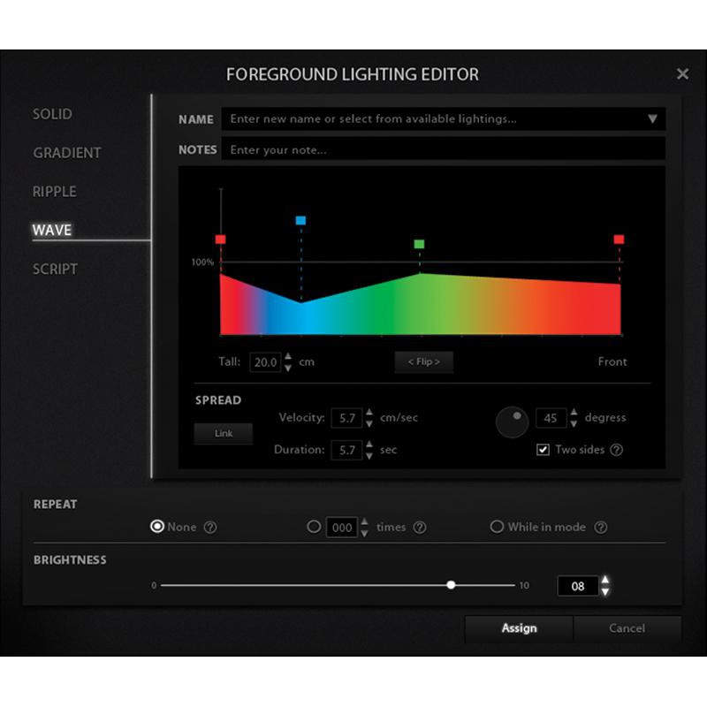This screenshot has width=707, height=707.
Task: Choose the While in mode radio button
Action: (x=497, y=527)
